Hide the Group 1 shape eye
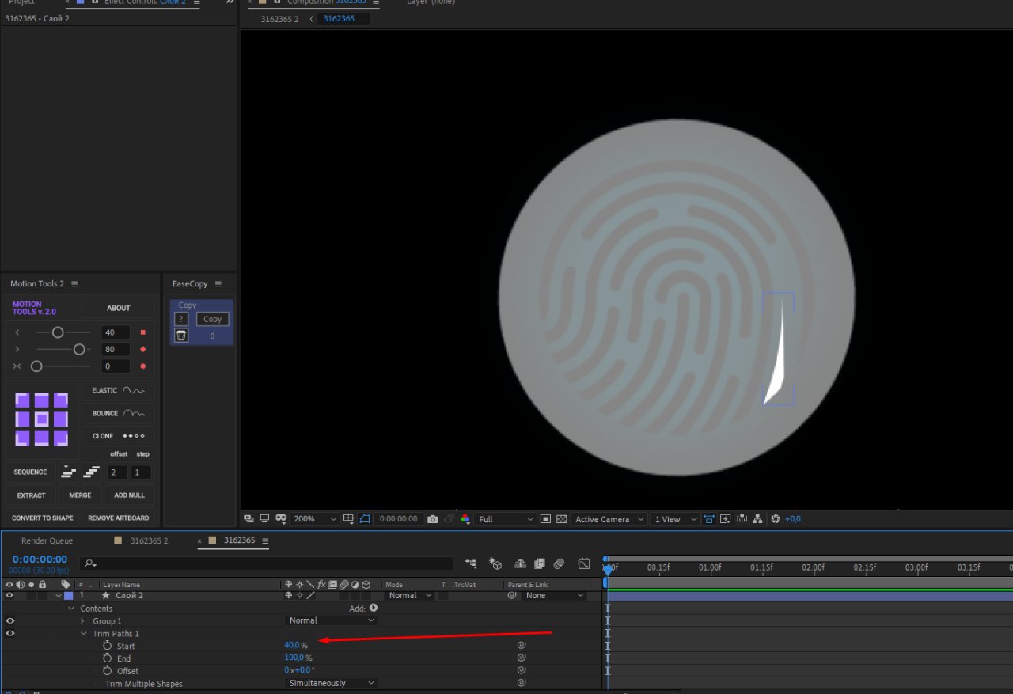1013x694 pixels. pyautogui.click(x=9, y=620)
